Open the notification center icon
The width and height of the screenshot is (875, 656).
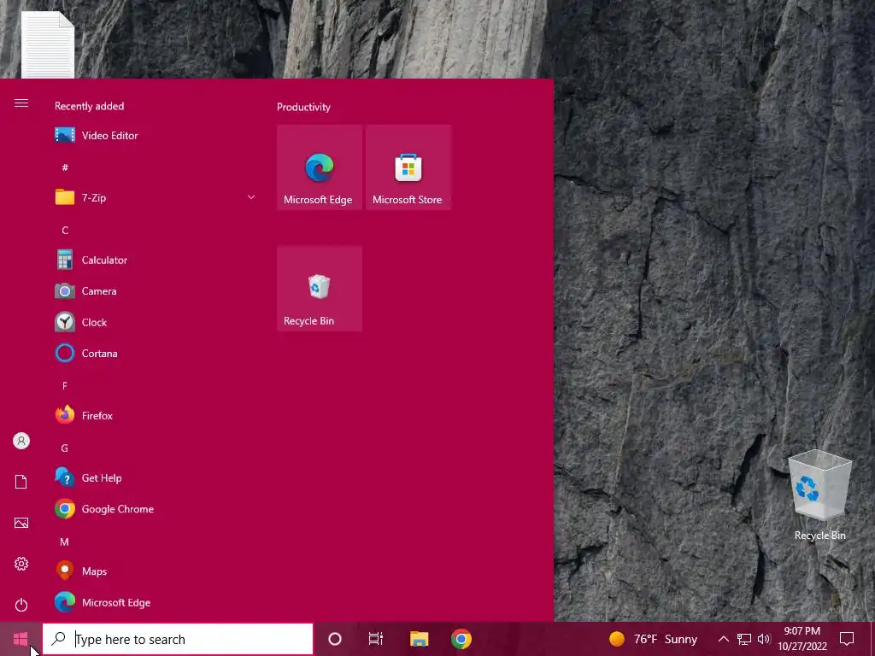[x=847, y=639]
